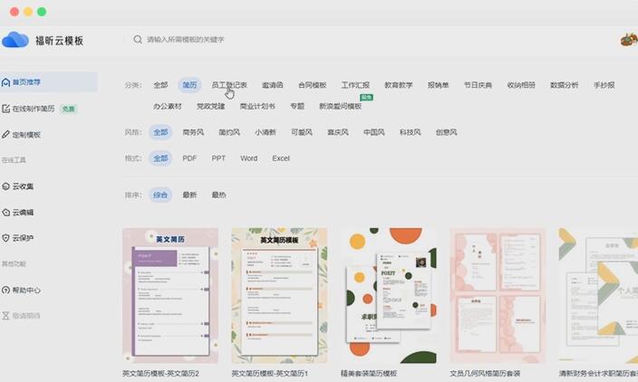The width and height of the screenshot is (638, 382).
Task: Switch category filter to 工作汇报
Action: pyautogui.click(x=355, y=85)
